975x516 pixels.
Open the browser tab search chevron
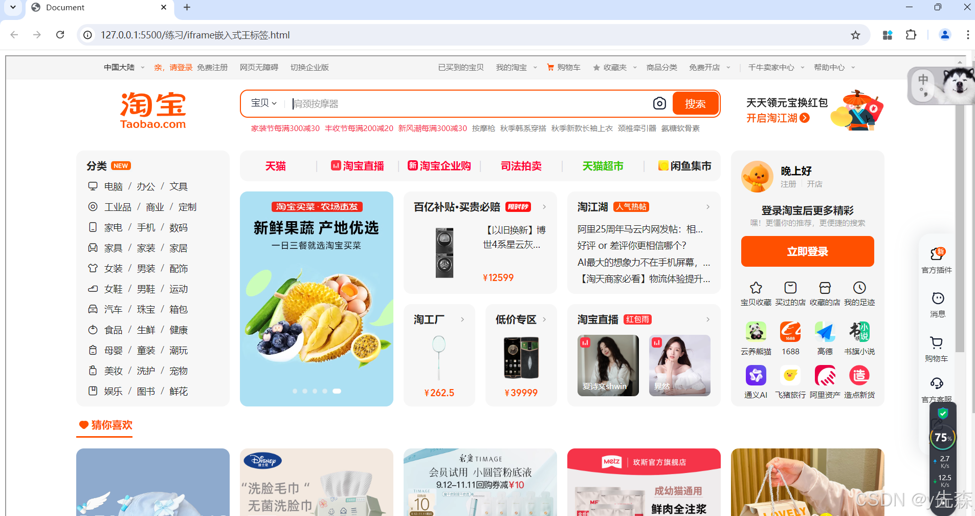pyautogui.click(x=13, y=7)
